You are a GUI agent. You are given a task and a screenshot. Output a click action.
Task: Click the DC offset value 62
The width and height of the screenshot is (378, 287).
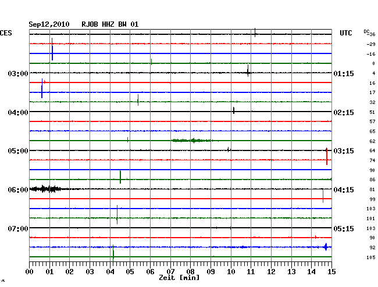pyautogui.click(x=372, y=141)
